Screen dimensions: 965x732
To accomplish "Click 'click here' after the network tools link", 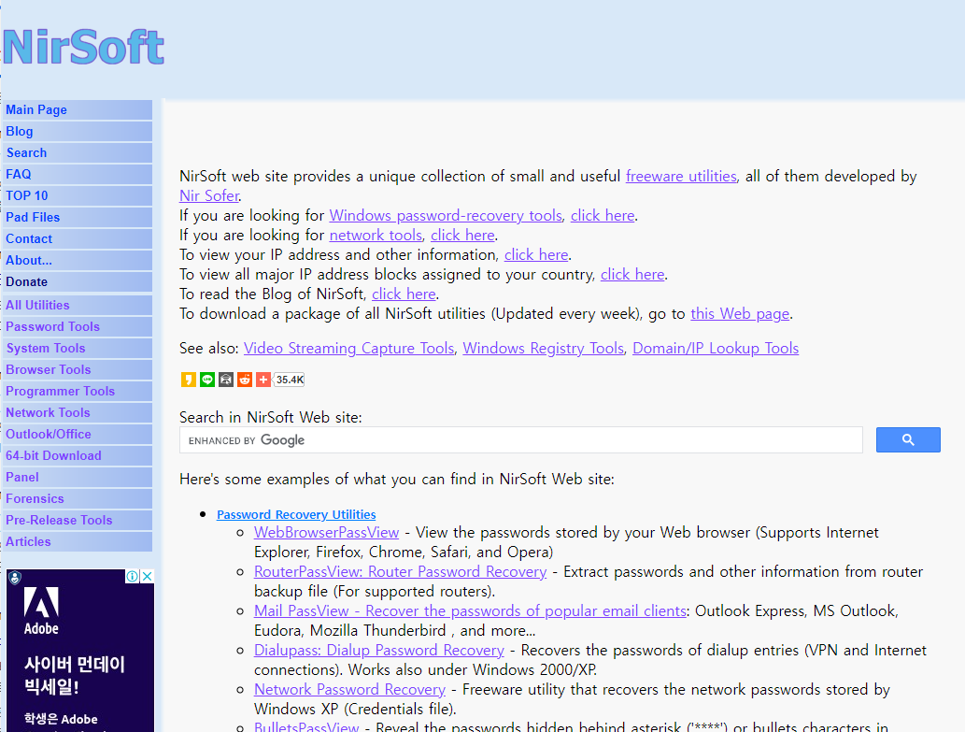I will tap(462, 236).
